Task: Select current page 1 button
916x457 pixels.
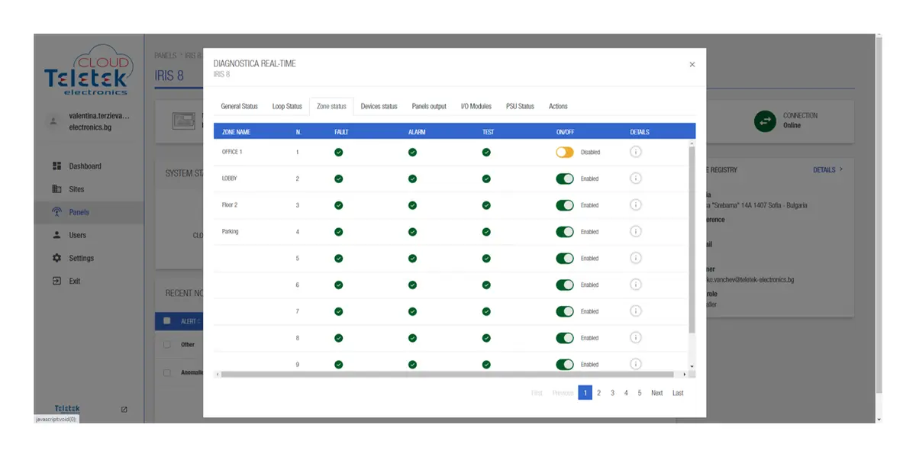Action: 585,393
